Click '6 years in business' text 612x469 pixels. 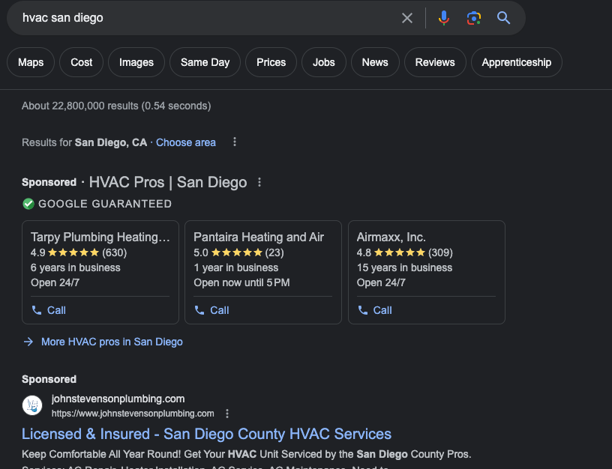75,267
